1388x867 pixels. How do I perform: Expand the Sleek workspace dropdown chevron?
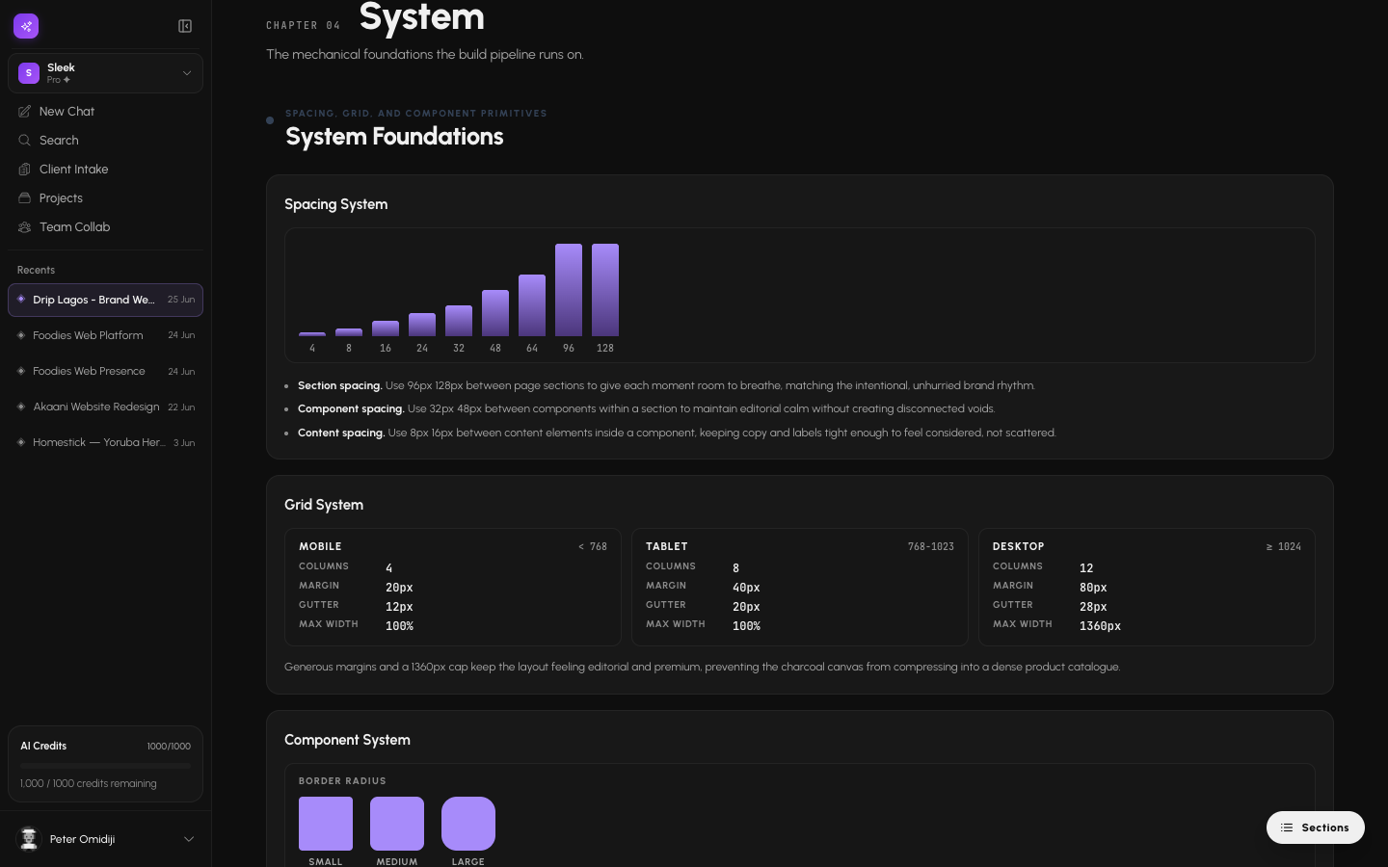pyautogui.click(x=187, y=73)
